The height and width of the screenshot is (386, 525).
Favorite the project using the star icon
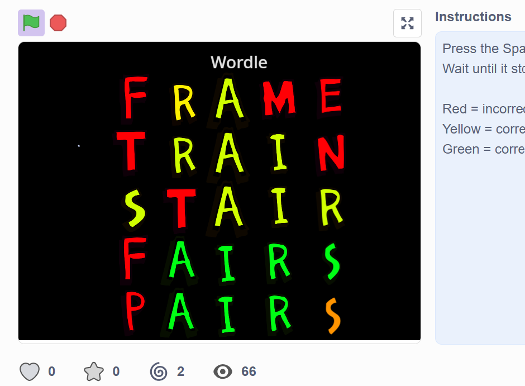[94, 371]
